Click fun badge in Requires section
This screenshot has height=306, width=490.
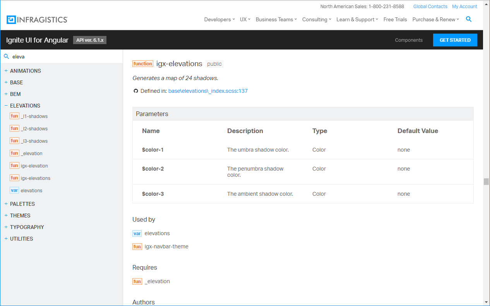point(137,282)
